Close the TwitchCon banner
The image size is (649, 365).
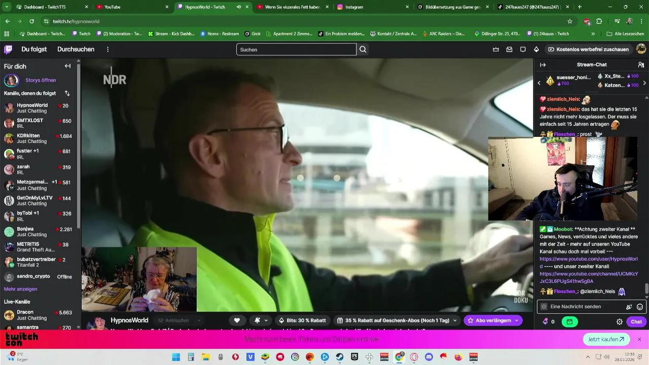[x=639, y=339]
